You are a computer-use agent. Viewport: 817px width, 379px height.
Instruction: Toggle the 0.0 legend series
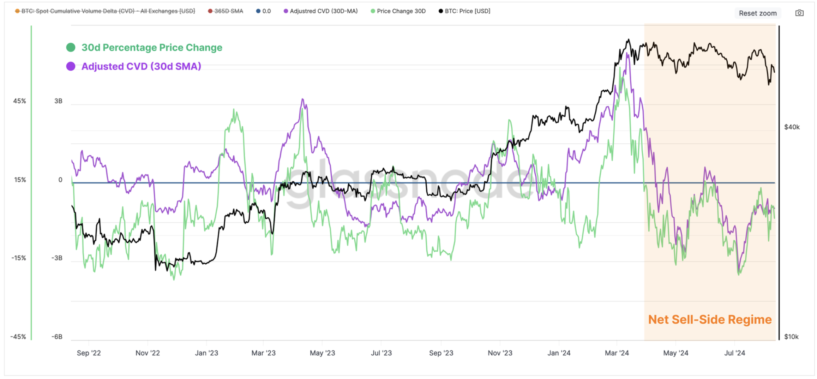point(263,11)
